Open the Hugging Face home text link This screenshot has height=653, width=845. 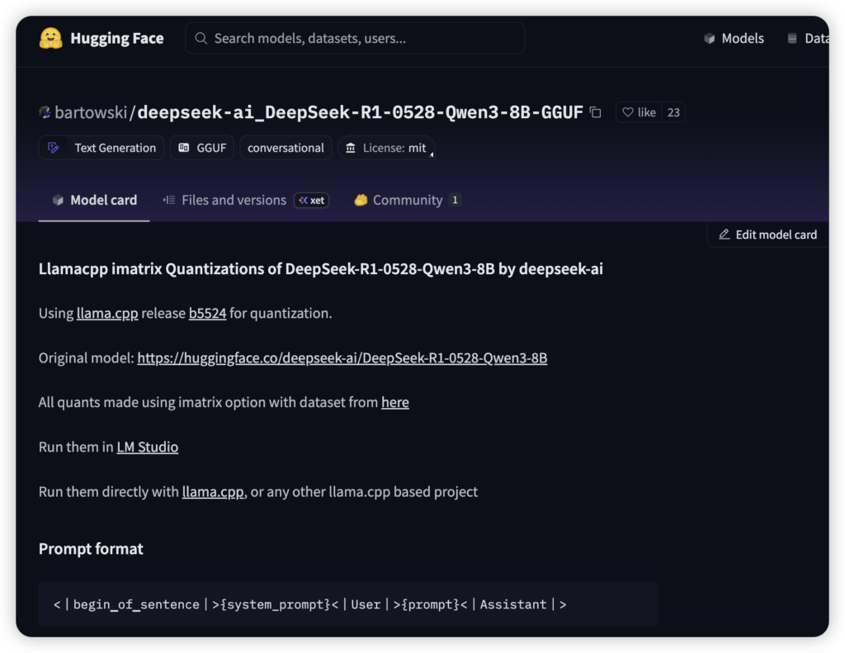tap(117, 38)
